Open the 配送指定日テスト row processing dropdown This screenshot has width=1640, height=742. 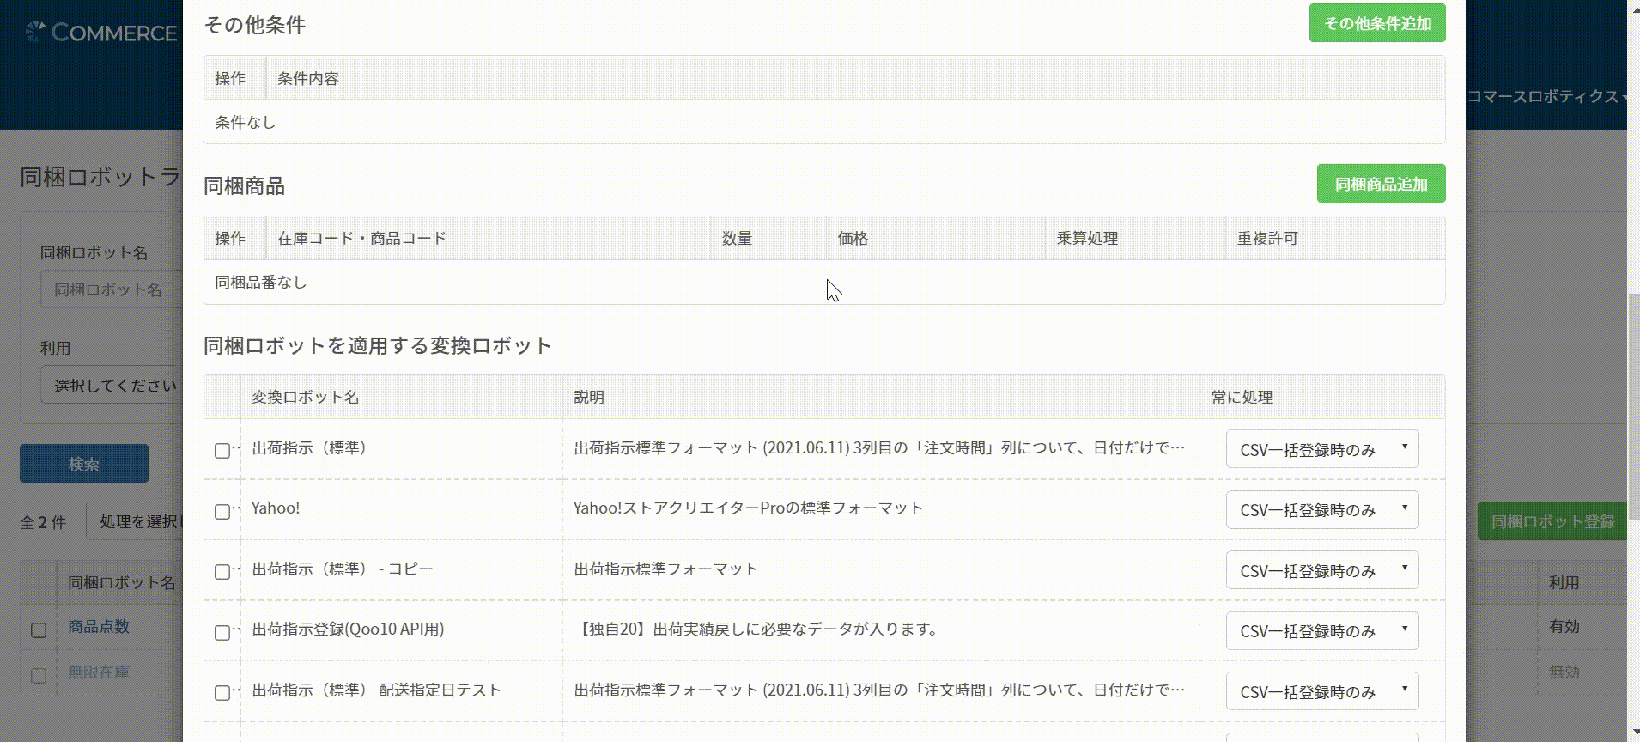(1321, 692)
